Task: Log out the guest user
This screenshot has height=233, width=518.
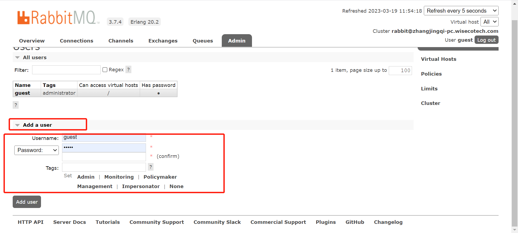Action: [486, 40]
